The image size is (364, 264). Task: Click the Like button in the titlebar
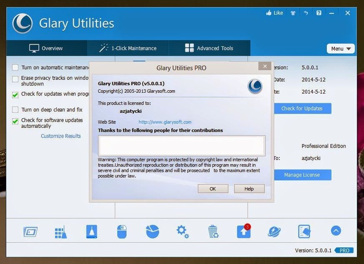coord(274,13)
